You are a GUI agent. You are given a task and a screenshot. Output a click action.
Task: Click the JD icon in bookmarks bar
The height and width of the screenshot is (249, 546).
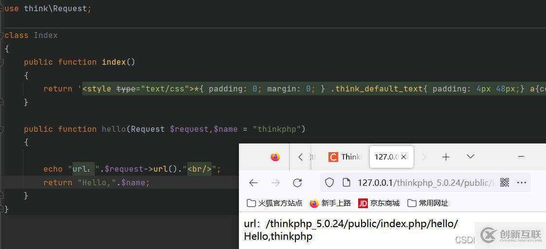pos(363,203)
